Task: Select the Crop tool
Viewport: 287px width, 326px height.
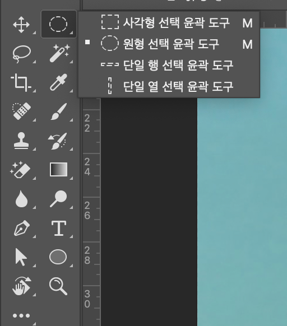Action: [21, 82]
